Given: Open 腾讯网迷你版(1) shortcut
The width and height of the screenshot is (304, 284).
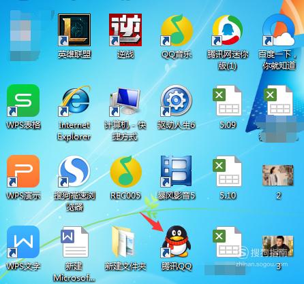Looking at the screenshot, I should click(228, 30).
